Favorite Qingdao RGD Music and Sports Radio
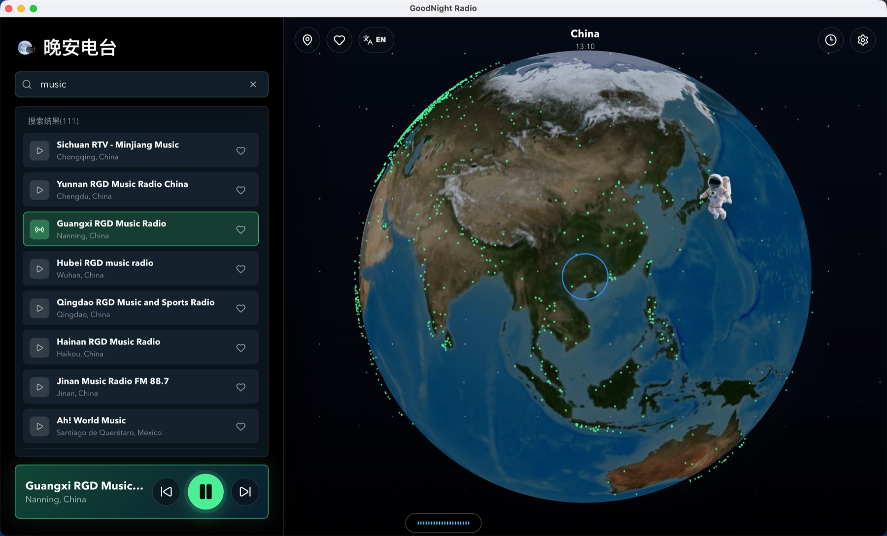The width and height of the screenshot is (887, 536). (x=241, y=308)
